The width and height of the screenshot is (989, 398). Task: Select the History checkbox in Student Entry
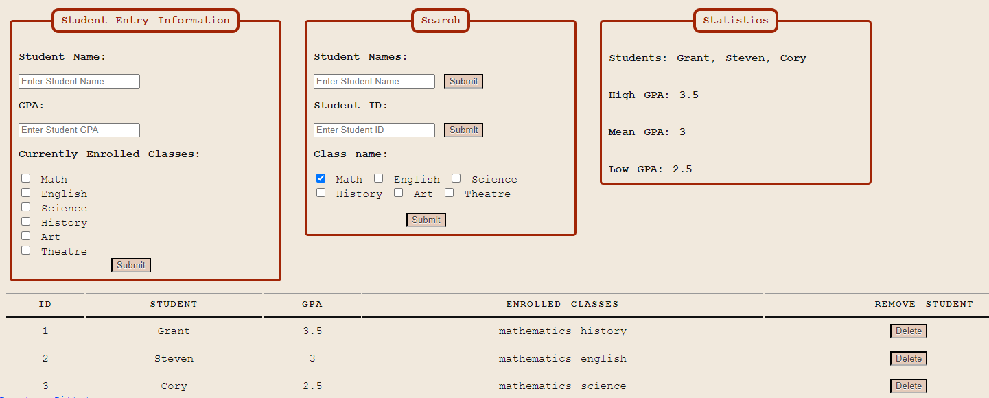coord(25,221)
